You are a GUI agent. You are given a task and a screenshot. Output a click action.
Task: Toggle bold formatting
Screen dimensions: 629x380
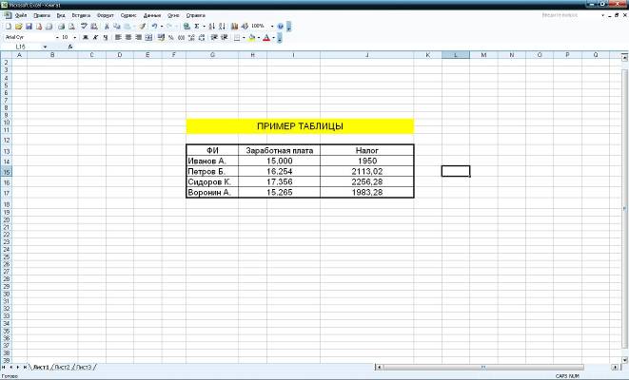(x=85, y=38)
